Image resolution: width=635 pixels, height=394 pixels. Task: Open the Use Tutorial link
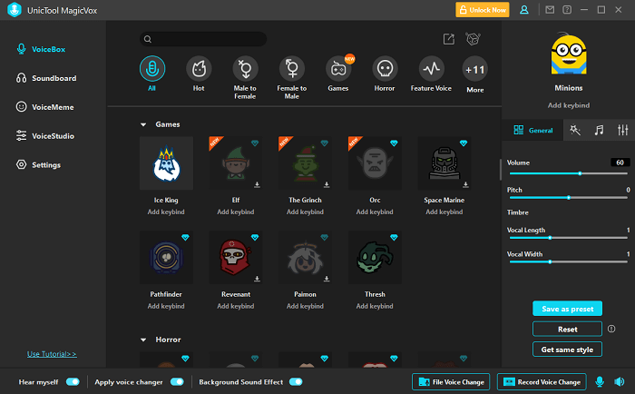52,354
